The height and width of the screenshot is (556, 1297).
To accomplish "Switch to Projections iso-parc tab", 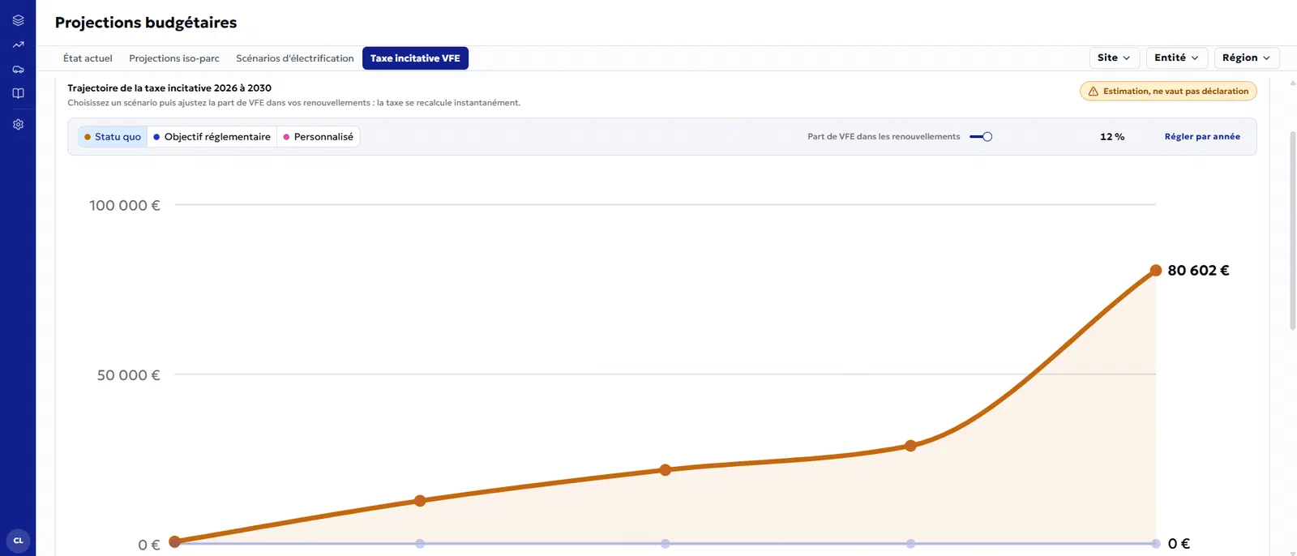I will coord(174,58).
